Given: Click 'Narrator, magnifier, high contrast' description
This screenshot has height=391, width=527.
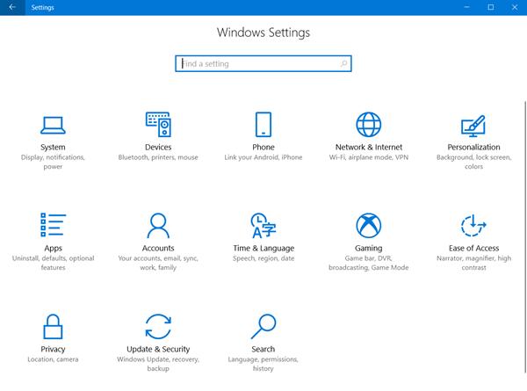Looking at the screenshot, I should [473, 263].
